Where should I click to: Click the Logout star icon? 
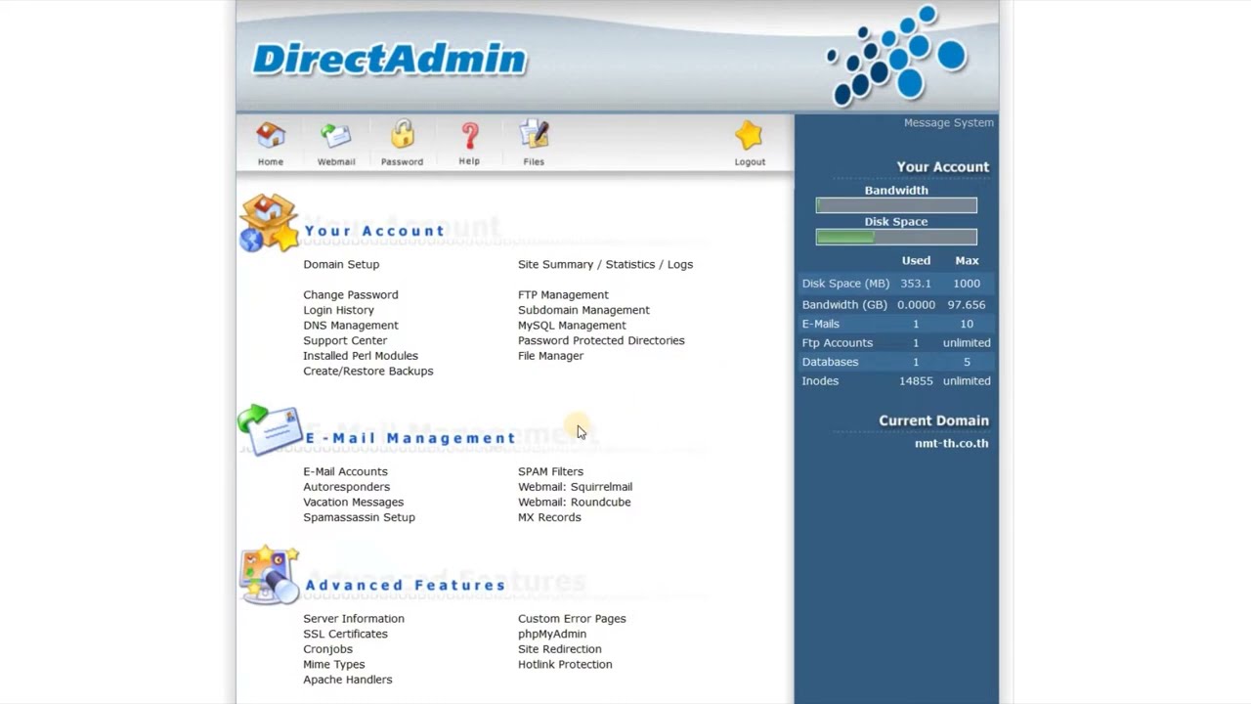(x=750, y=136)
